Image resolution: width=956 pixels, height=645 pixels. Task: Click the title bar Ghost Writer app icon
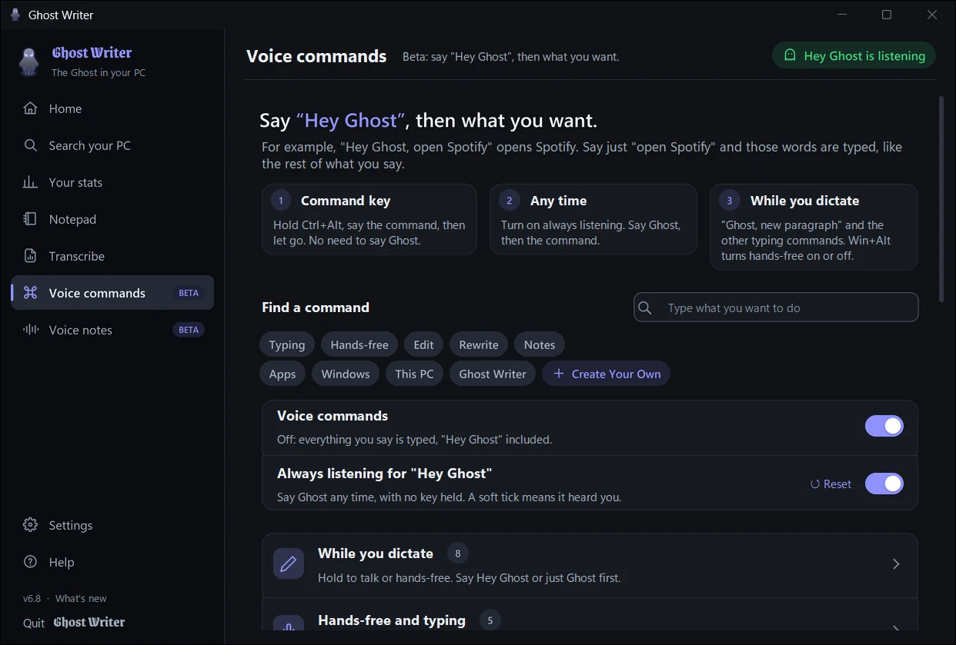tap(15, 15)
